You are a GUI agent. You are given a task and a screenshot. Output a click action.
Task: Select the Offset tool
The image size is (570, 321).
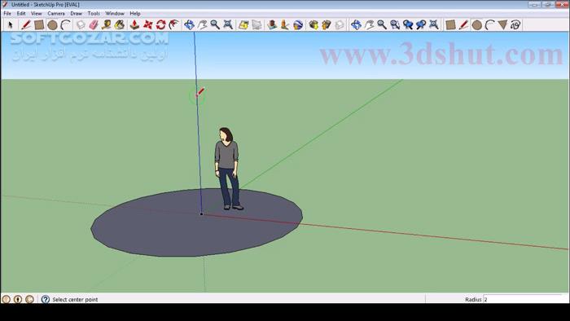tap(173, 24)
